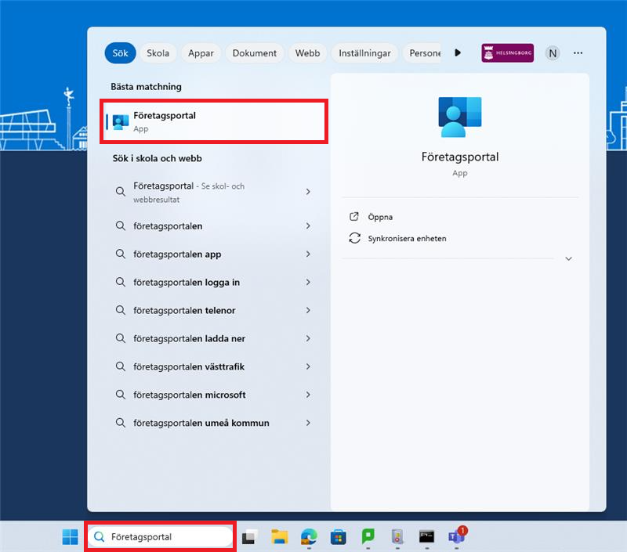
Task: Expand the 'företagsportalen telenor' suggestion arrow
Action: (308, 310)
